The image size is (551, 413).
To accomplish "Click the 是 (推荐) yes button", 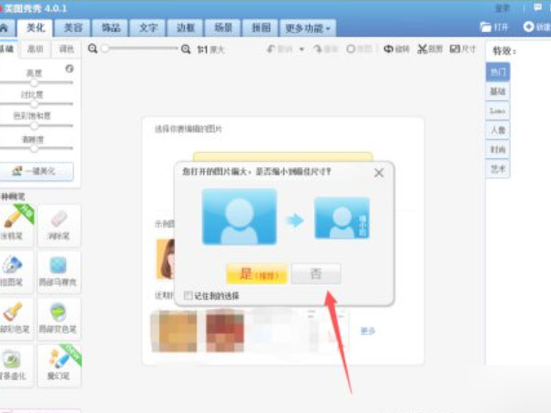I will [x=257, y=274].
